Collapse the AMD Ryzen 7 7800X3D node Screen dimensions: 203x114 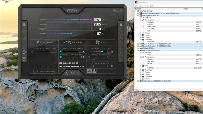coord(138,16)
